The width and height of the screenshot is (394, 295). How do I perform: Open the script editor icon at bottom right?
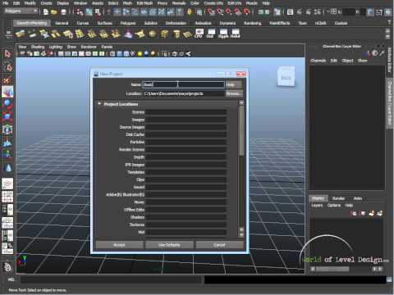(389, 279)
